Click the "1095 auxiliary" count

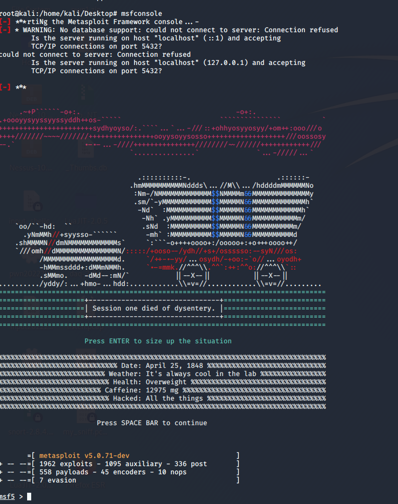[134, 464]
